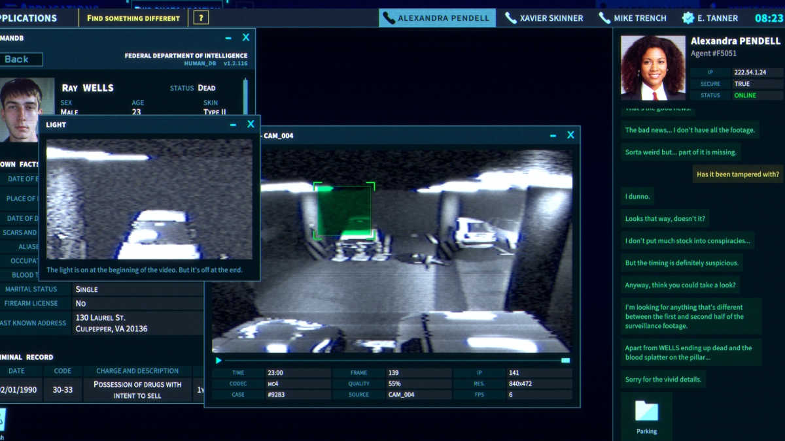The width and height of the screenshot is (785, 441).
Task: Go Back in the HumanDB window
Action: [x=20, y=59]
